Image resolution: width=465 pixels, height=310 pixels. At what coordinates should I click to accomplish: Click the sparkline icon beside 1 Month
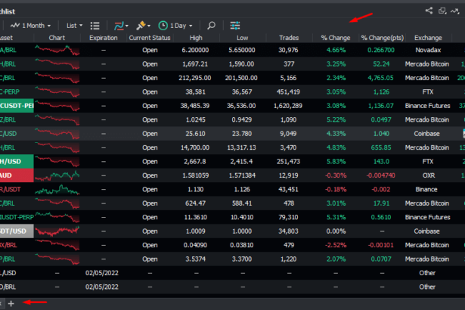tap(15, 26)
